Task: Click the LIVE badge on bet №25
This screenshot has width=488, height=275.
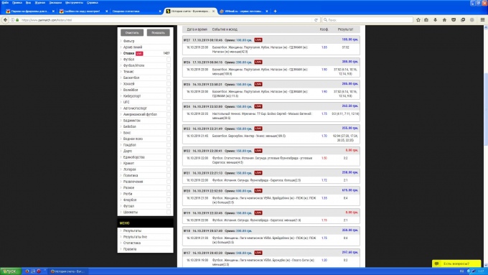Action: pos(258,84)
